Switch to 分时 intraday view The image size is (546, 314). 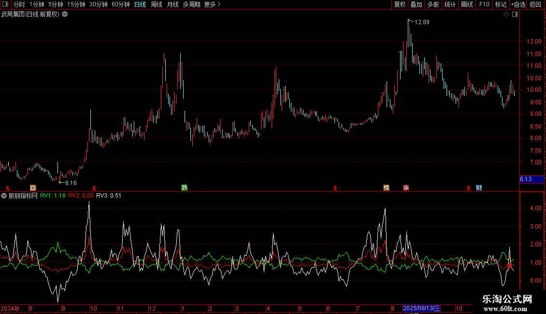19,4
